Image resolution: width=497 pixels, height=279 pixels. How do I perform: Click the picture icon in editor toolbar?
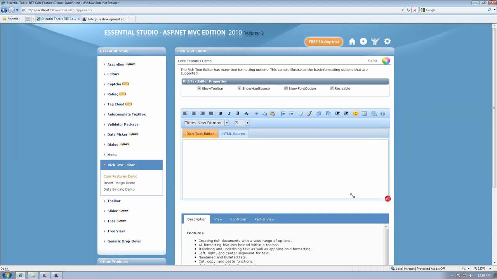click(374, 114)
